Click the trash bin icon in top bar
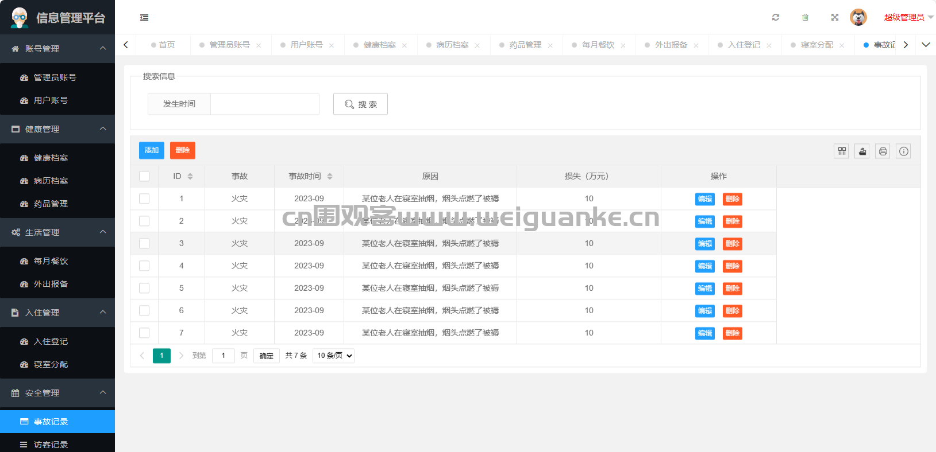 pos(805,17)
